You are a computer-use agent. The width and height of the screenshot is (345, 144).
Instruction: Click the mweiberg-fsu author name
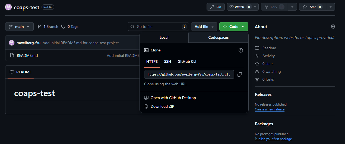29,43
